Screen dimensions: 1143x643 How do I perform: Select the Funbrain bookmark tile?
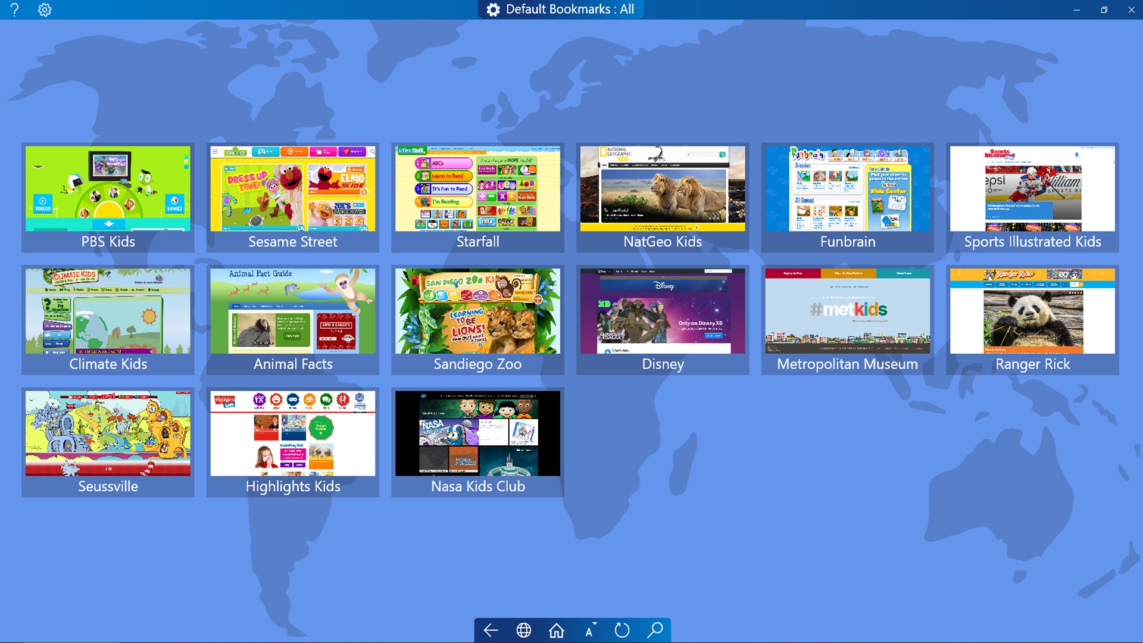pyautogui.click(x=847, y=197)
